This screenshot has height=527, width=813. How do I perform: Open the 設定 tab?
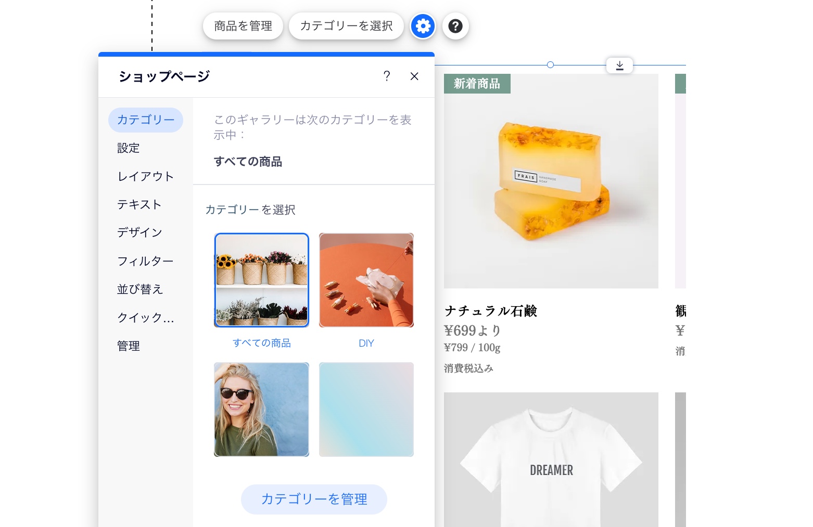pos(129,148)
